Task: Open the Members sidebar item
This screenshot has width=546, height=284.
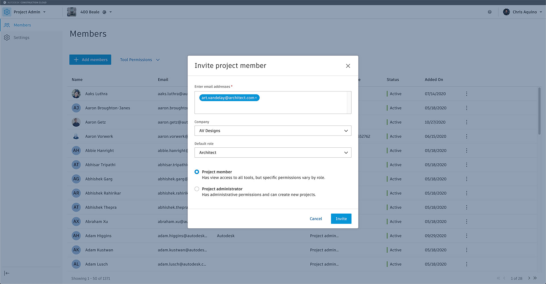Action: (22, 25)
